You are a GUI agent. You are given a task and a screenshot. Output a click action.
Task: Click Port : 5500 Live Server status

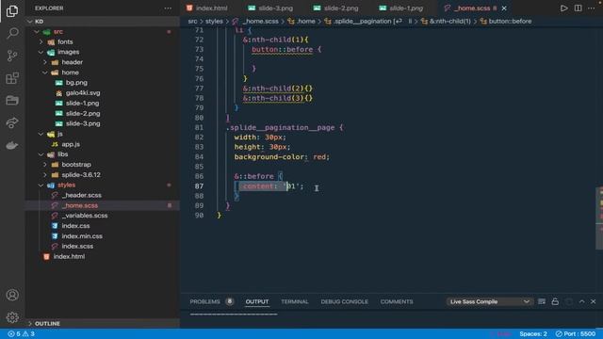point(576,334)
